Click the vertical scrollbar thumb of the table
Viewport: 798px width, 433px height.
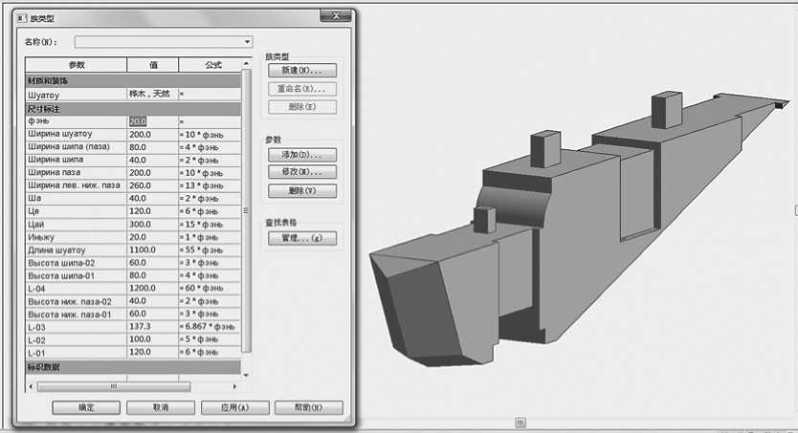tap(247, 210)
